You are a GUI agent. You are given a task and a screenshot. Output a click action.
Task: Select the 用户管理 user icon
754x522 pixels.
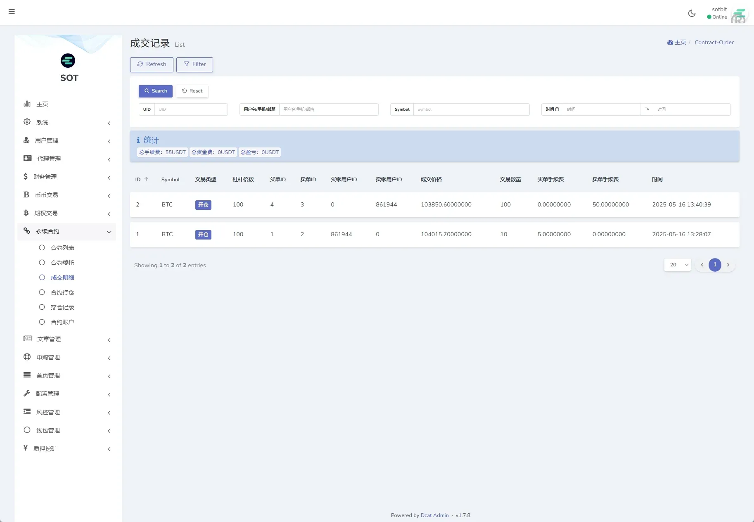pyautogui.click(x=27, y=140)
